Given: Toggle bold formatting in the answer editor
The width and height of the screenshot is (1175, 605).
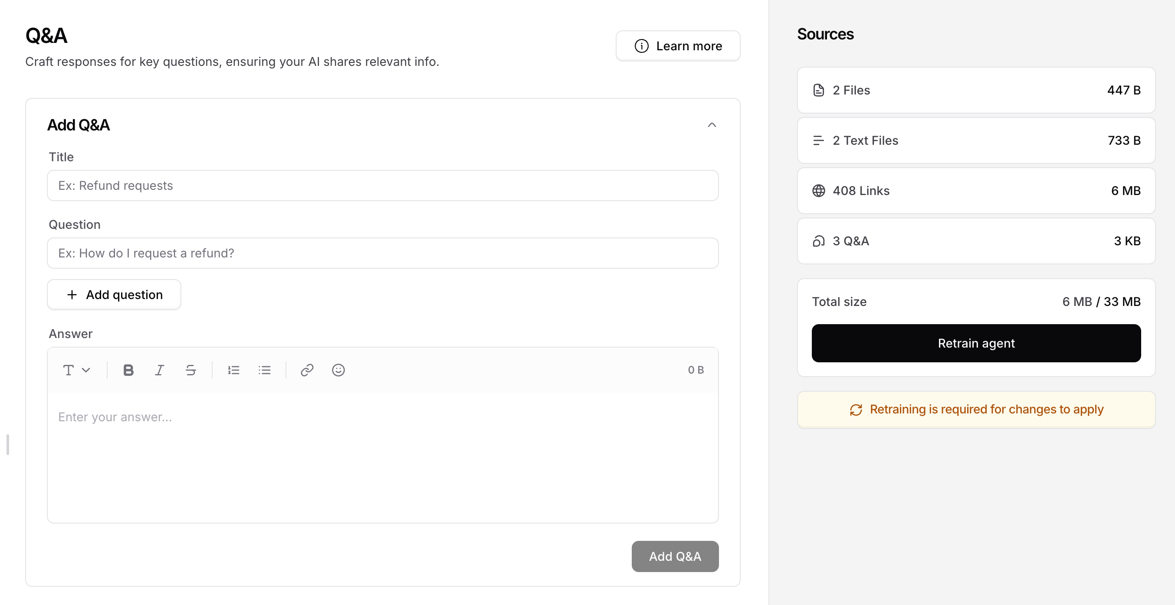Looking at the screenshot, I should [x=128, y=370].
